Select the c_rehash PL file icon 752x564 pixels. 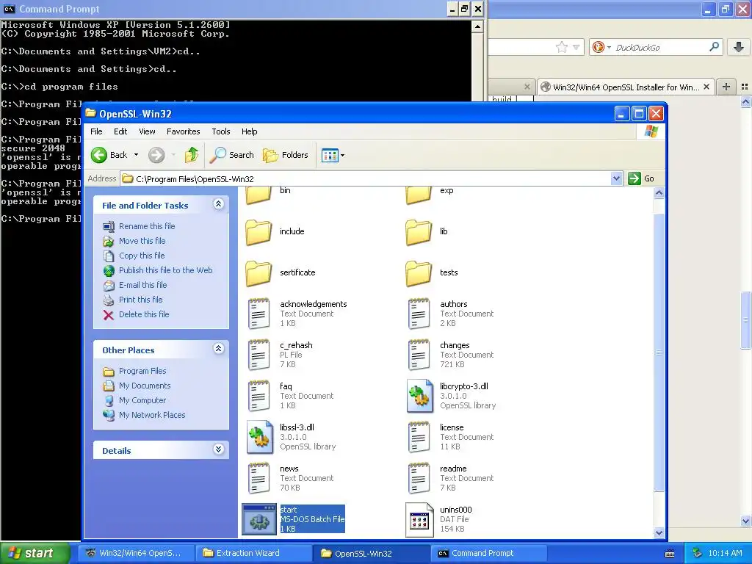click(x=259, y=355)
